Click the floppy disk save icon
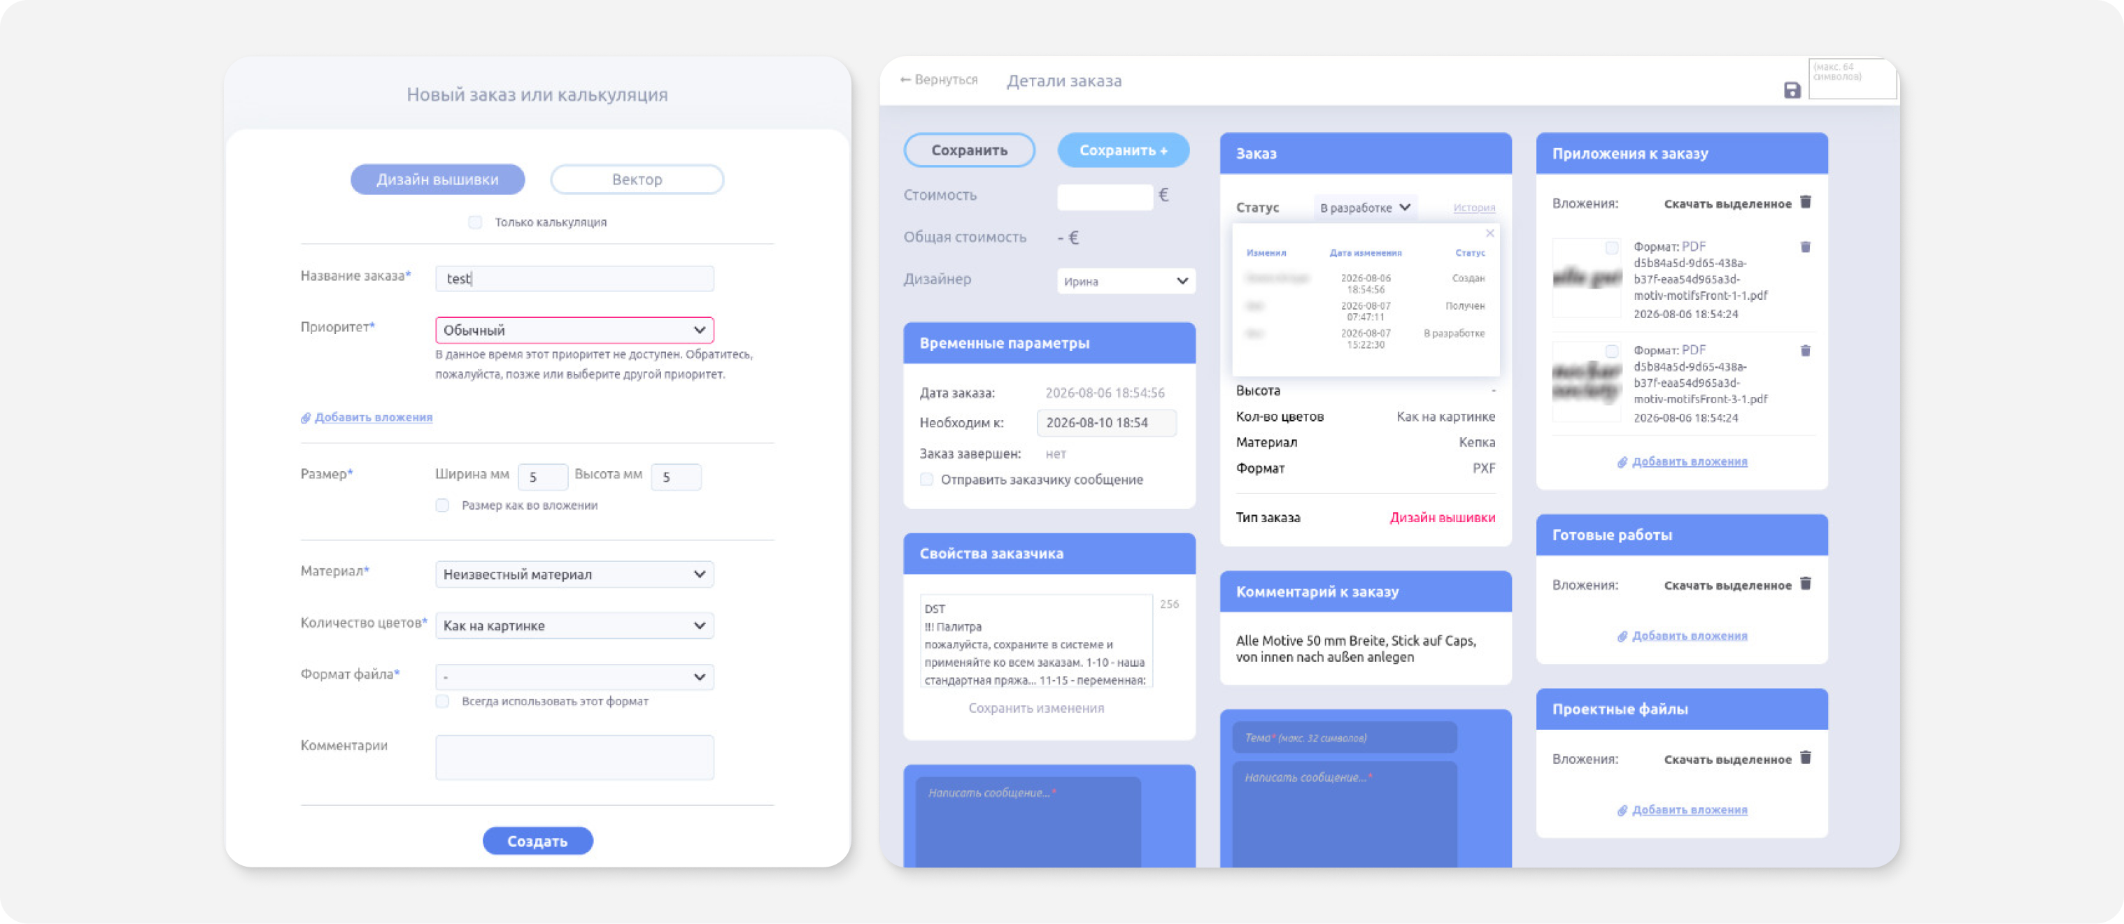 [1792, 91]
